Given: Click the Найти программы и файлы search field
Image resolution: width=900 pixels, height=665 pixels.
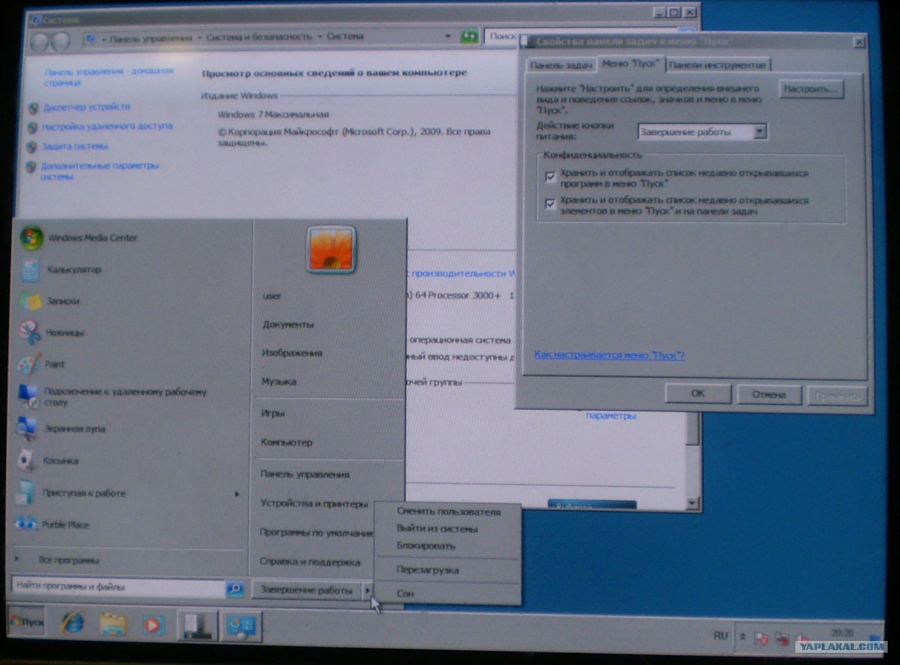Looking at the screenshot, I should [118, 587].
